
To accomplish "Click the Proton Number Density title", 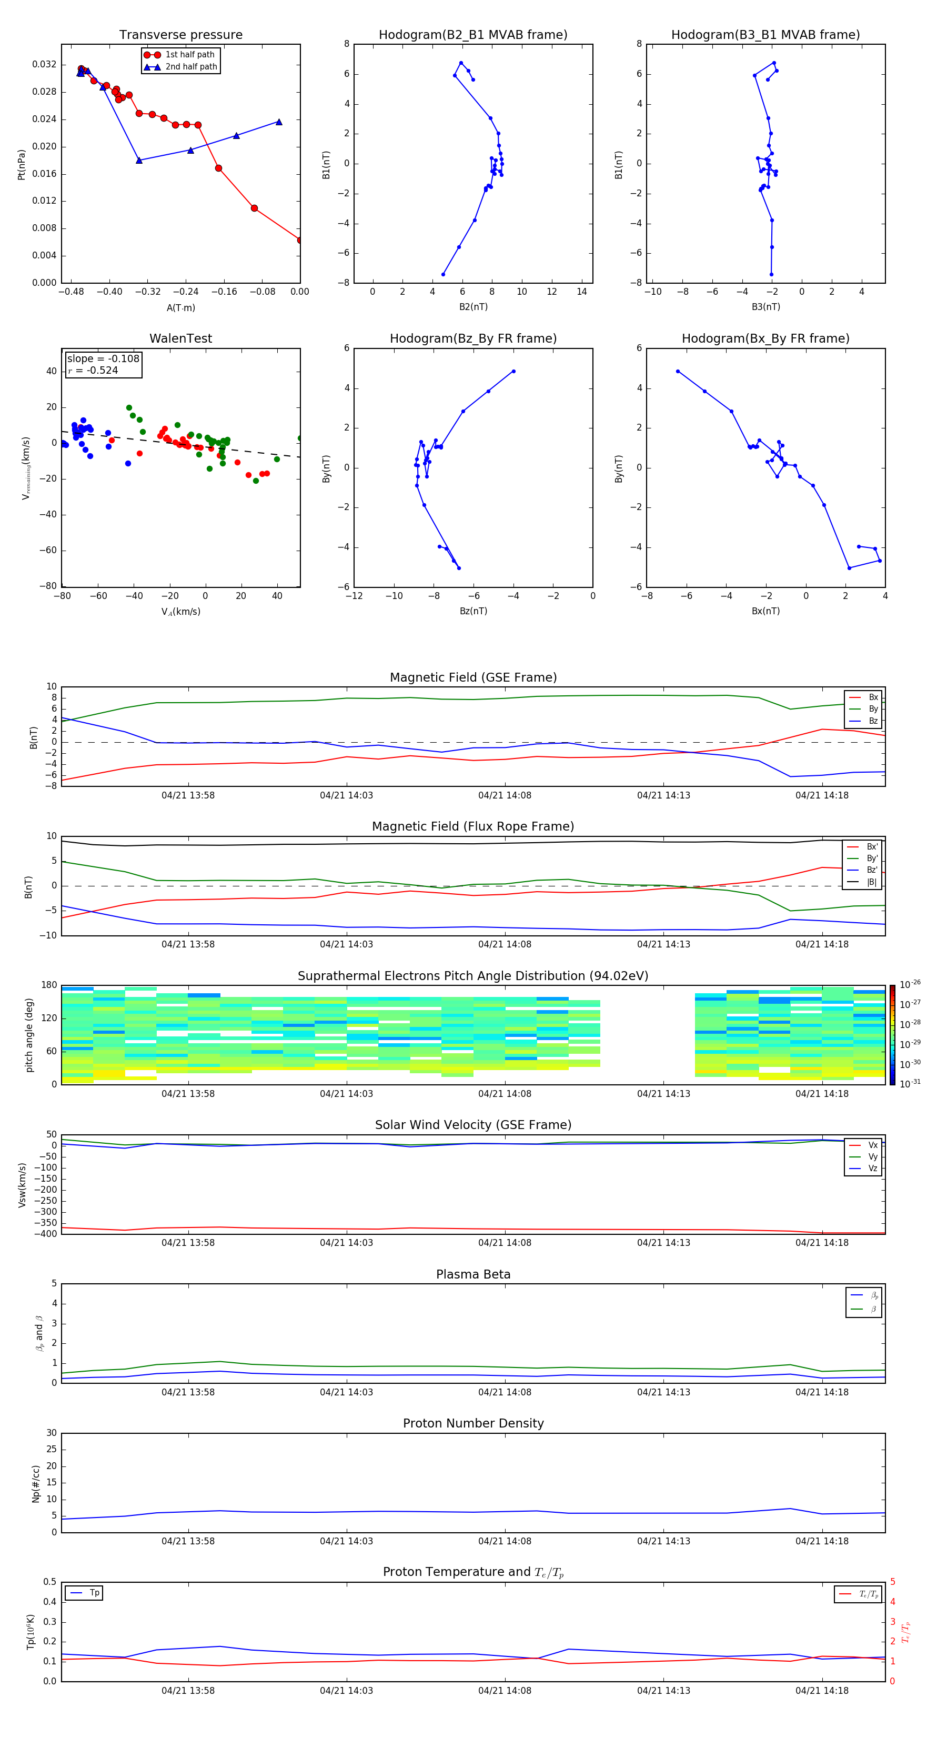I will pyautogui.click(x=473, y=1423).
